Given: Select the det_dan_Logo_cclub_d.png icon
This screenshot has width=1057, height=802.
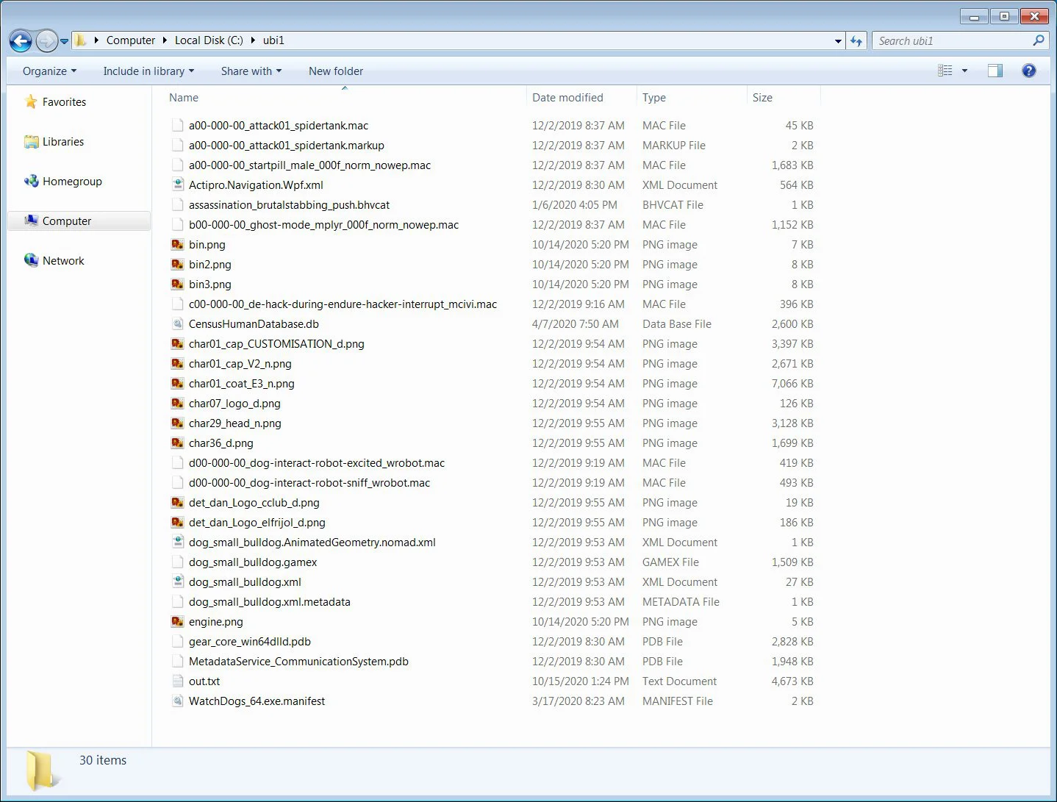Looking at the screenshot, I should (177, 503).
